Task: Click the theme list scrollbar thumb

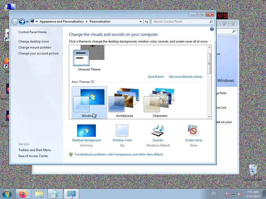Action: 209,63
